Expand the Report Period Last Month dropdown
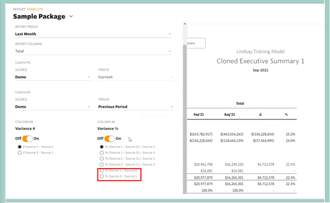The height and width of the screenshot is (203, 330). (93, 34)
